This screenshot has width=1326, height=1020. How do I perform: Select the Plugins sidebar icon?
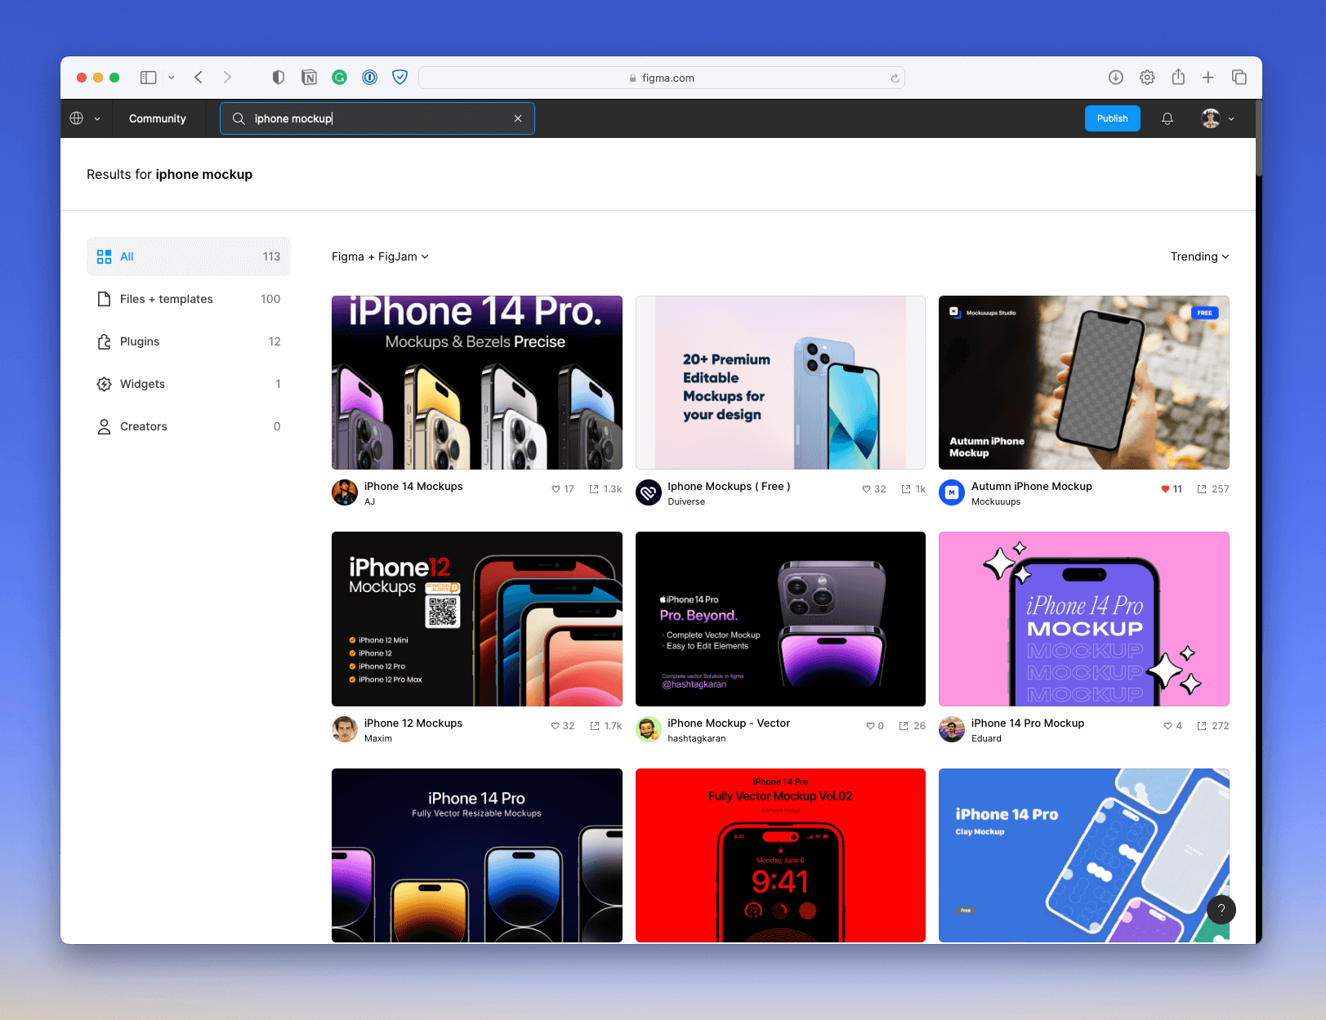[x=105, y=341]
